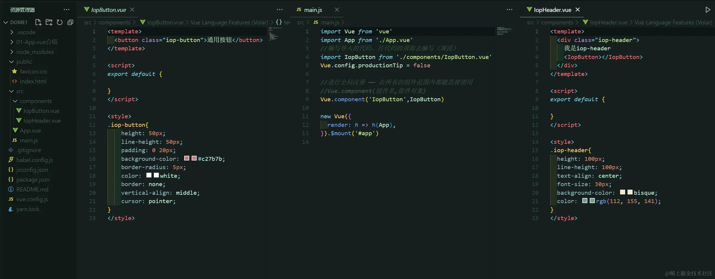Screen dimensions: 715x279
Task: Close the IopHeader.vue tab
Action: (x=578, y=10)
